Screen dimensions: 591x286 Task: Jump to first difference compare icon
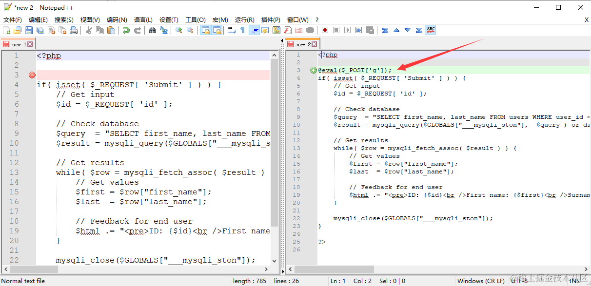pos(385,30)
